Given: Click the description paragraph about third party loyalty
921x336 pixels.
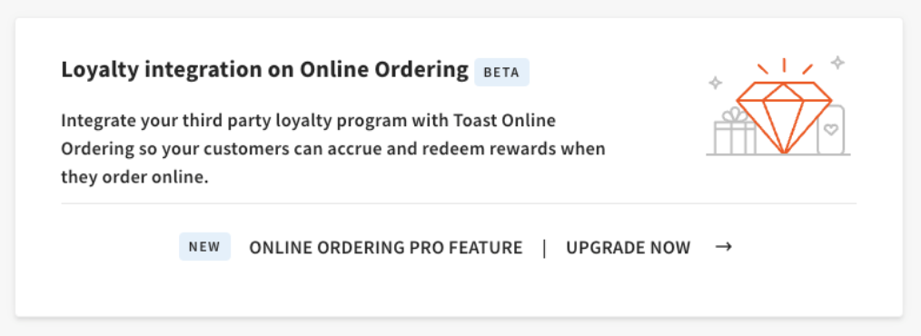Looking at the screenshot, I should (x=333, y=149).
